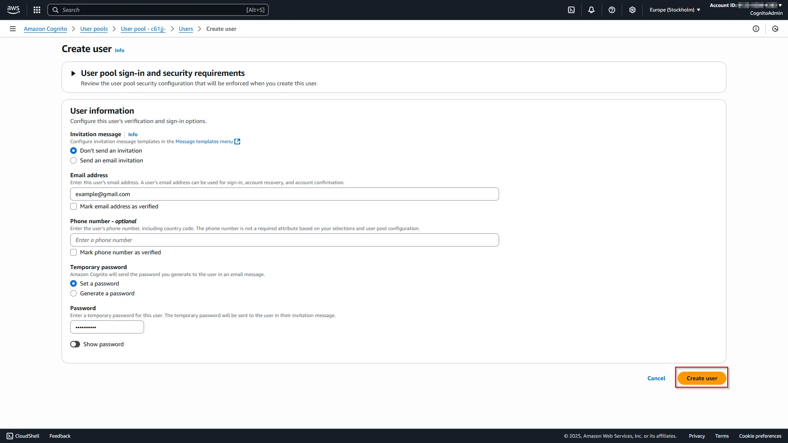The width and height of the screenshot is (788, 443).
Task: Click the Feedback link in footer
Action: 60,436
